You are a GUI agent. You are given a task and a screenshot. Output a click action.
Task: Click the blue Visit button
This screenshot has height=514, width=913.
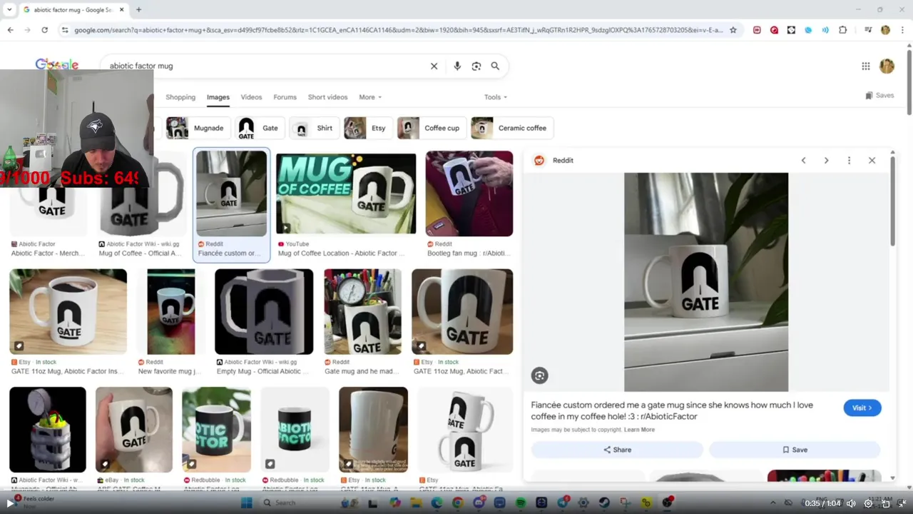click(862, 408)
